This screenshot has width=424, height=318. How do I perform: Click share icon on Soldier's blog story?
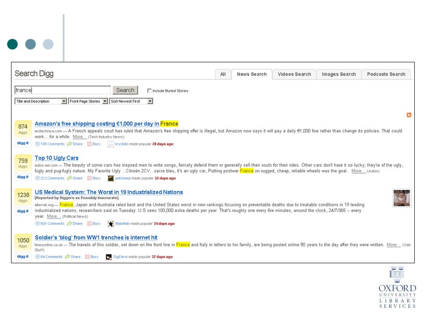67,257
